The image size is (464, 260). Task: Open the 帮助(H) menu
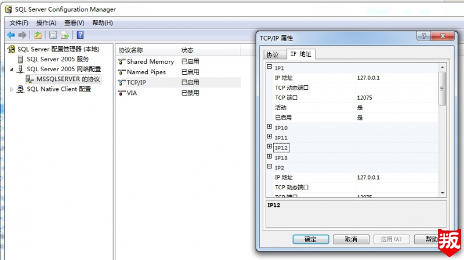tap(103, 23)
